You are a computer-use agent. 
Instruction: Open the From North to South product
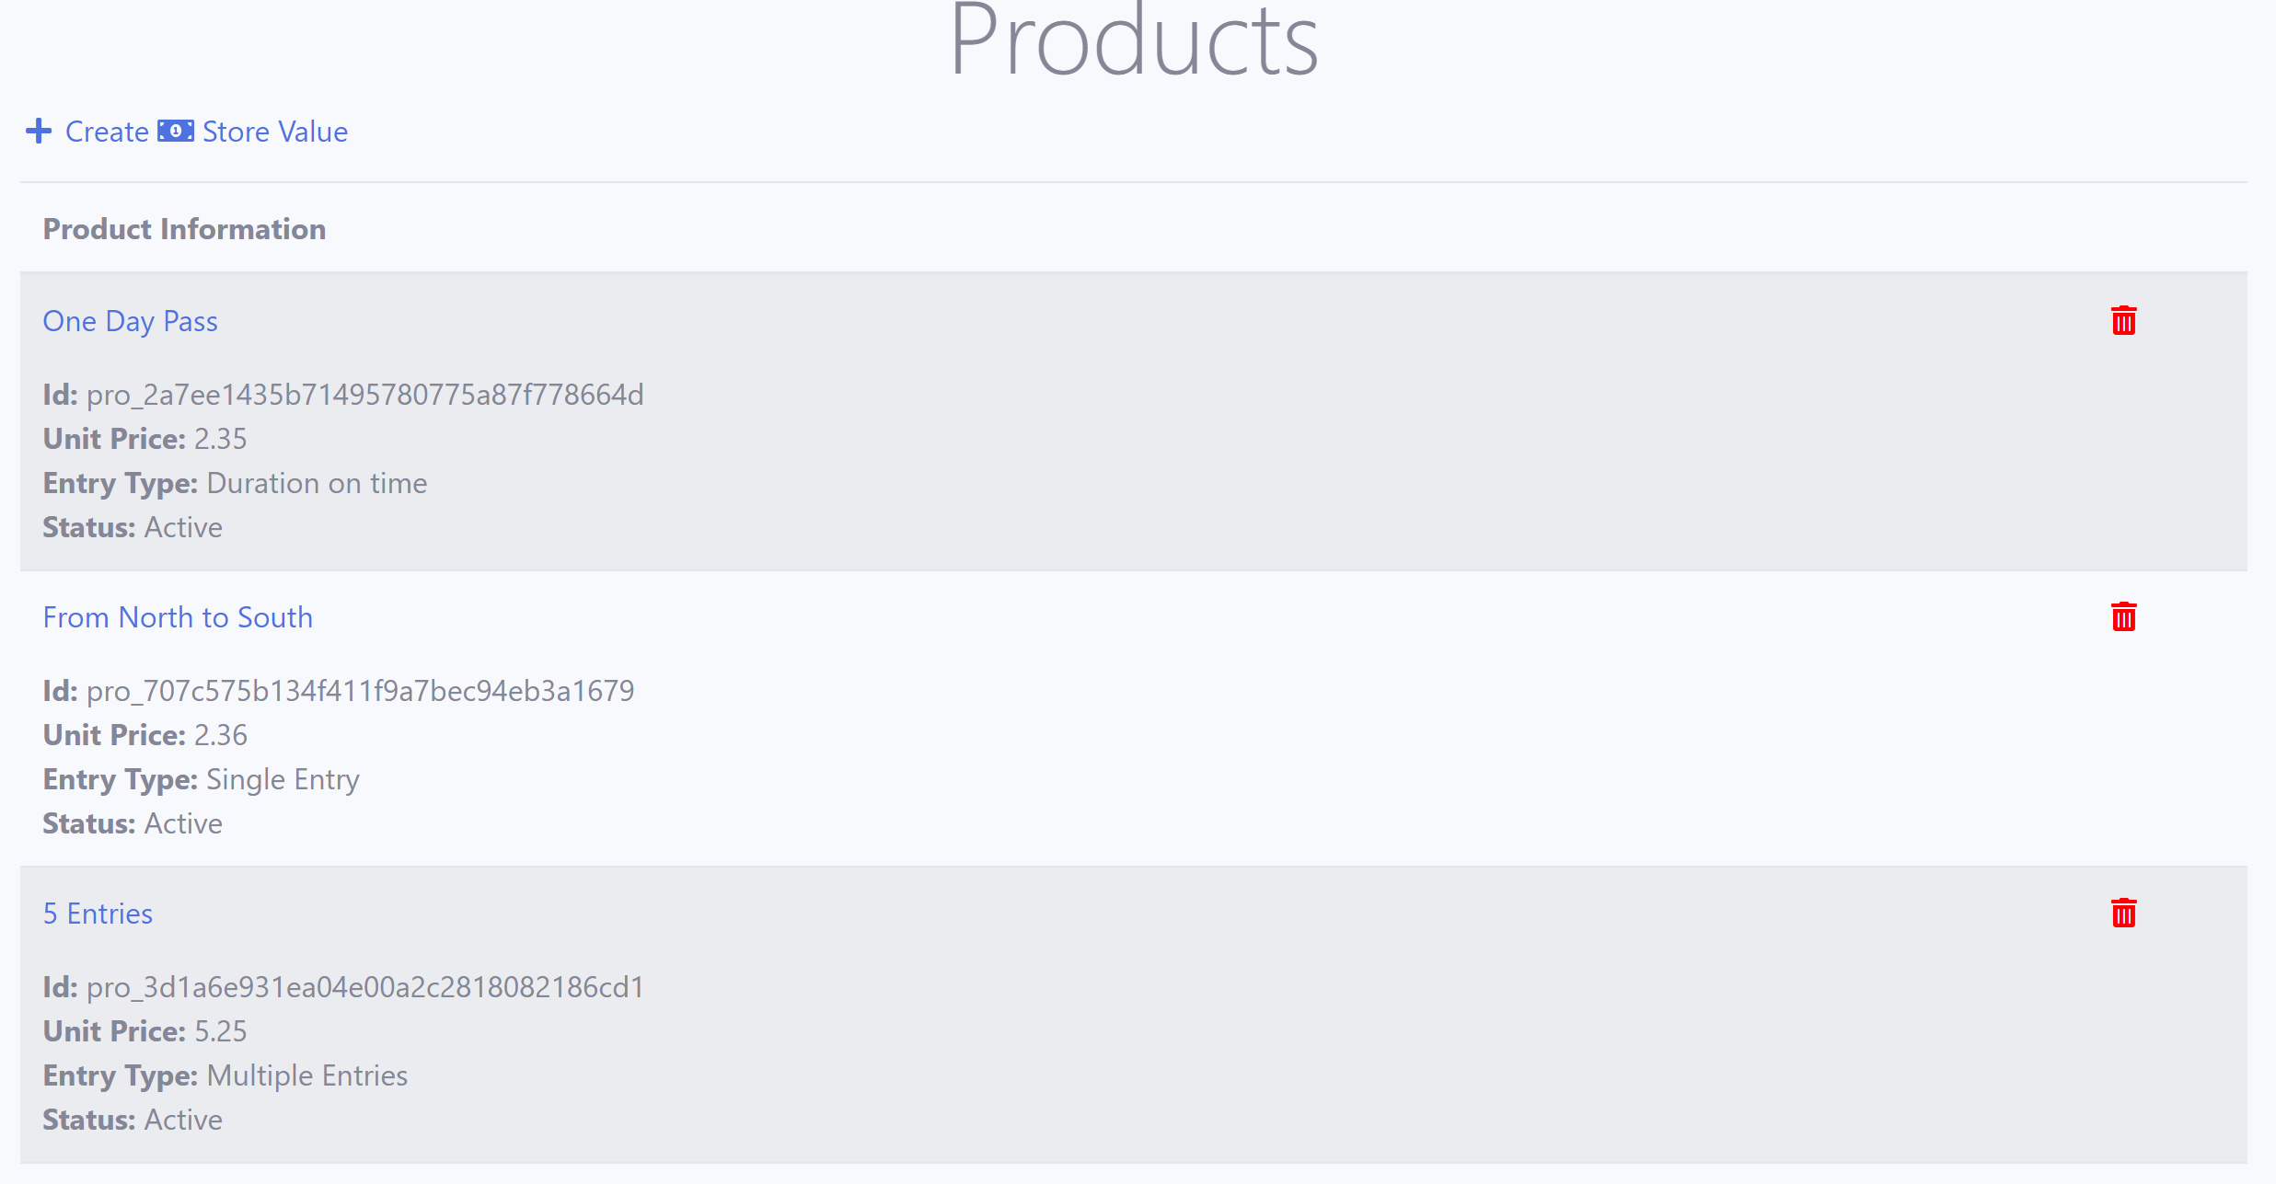(x=178, y=617)
